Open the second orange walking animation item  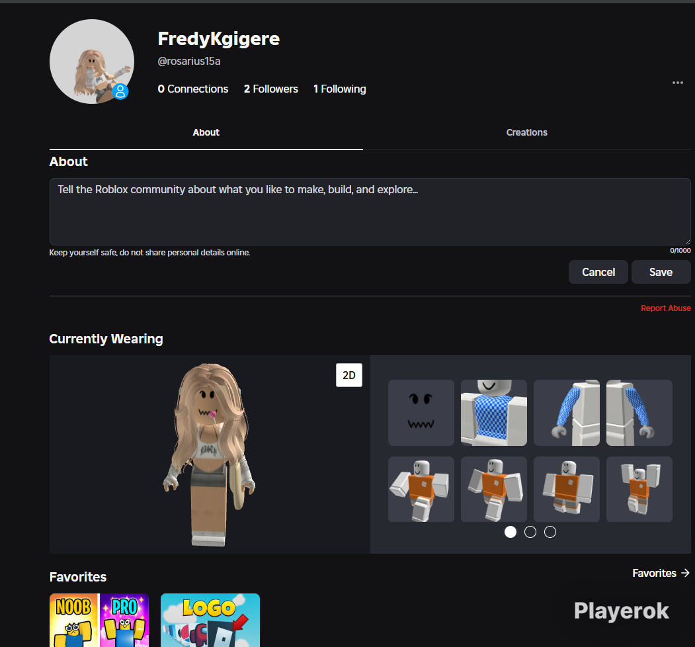click(494, 489)
